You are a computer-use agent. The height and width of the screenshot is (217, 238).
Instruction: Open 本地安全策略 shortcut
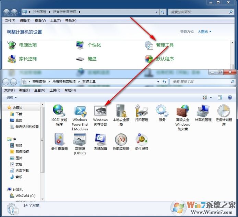(121, 115)
